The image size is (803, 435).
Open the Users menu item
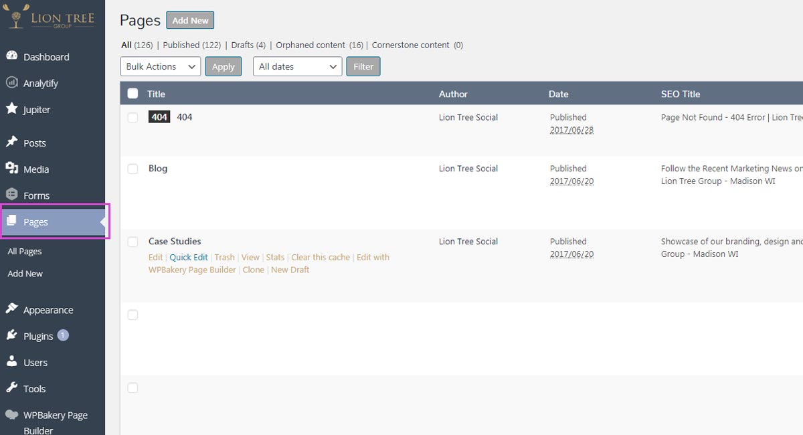[35, 362]
